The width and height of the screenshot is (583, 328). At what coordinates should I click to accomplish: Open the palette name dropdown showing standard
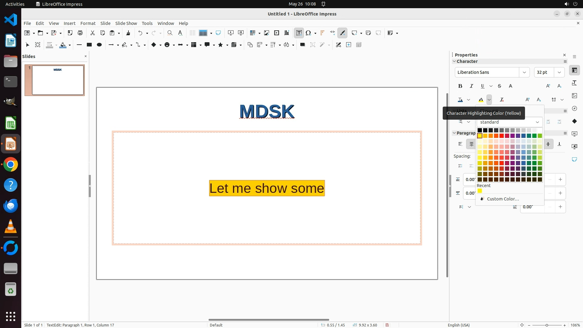click(x=509, y=122)
